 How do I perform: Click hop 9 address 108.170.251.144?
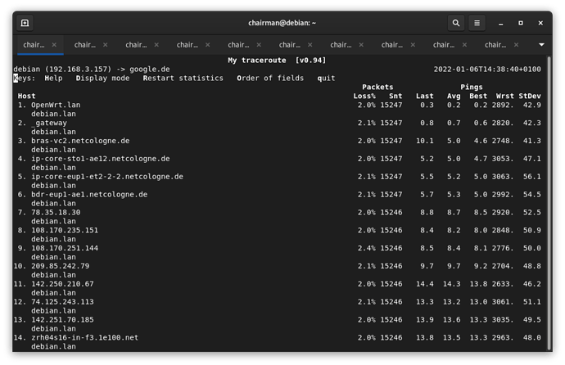(65, 248)
